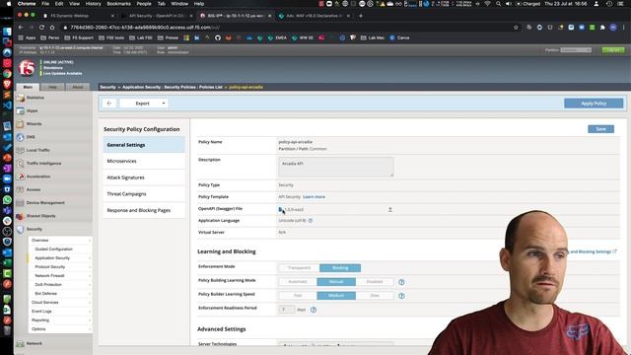Image resolution: width=631 pixels, height=355 pixels.
Task: Open Threat Campaigns section
Action: 144,194
